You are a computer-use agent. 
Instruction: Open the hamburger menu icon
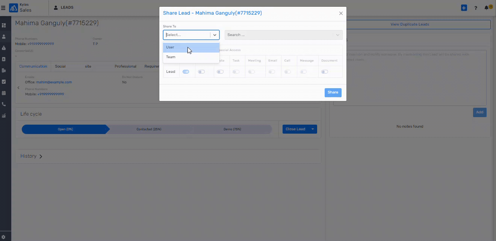(x=3, y=8)
